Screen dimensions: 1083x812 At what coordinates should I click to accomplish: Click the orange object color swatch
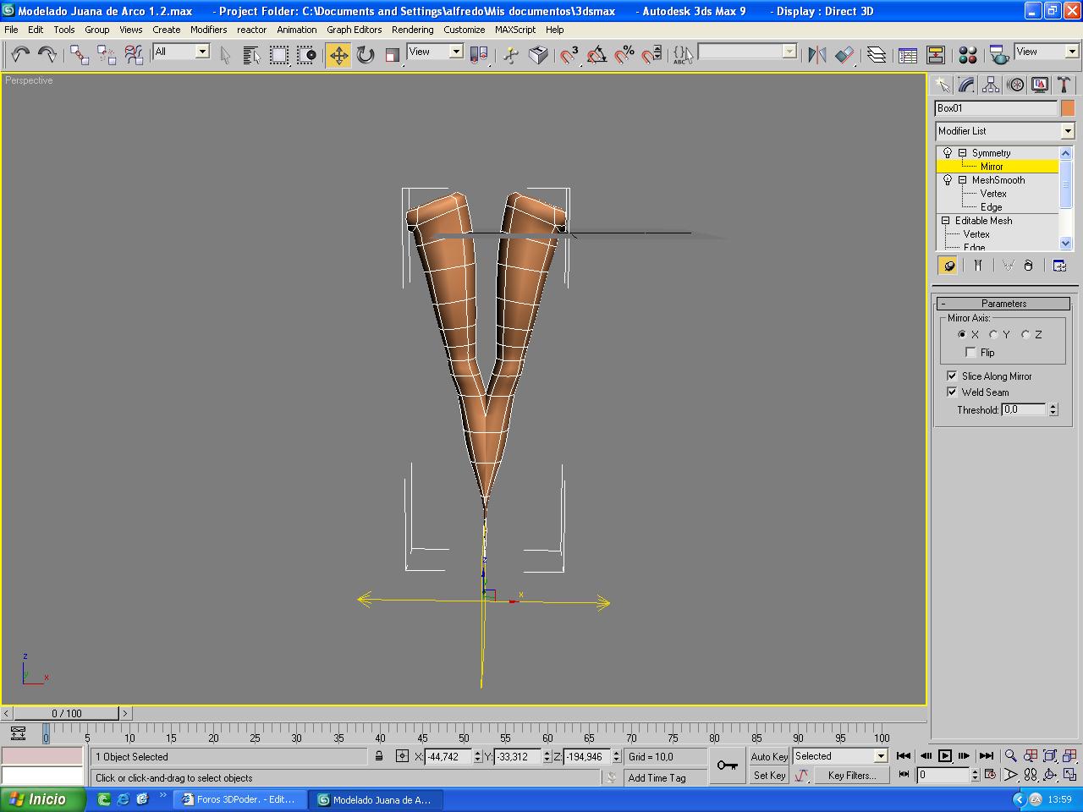(1068, 108)
